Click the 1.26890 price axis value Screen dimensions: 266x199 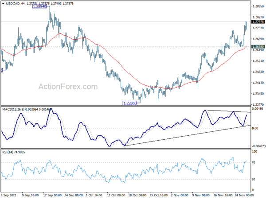(258, 39)
